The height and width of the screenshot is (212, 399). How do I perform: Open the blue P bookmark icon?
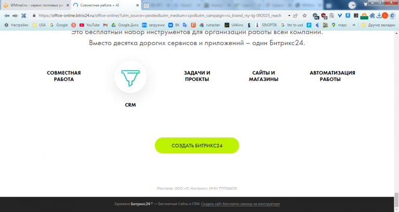(309, 25)
